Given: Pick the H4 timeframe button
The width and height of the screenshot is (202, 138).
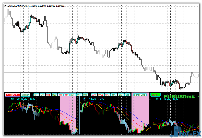Looking at the screenshot, I should tap(67, 95).
